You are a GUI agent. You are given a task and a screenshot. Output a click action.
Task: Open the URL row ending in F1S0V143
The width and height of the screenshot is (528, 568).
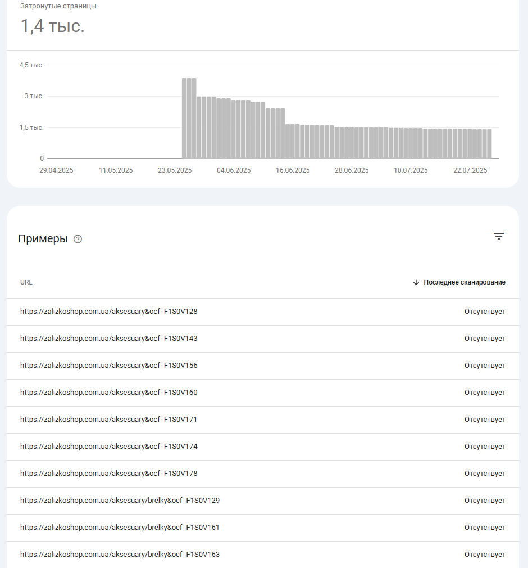(x=263, y=339)
